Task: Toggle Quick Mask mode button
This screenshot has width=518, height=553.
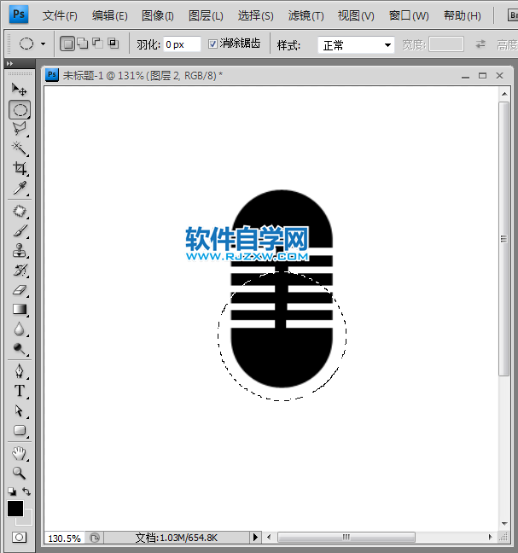Action: tap(19, 538)
